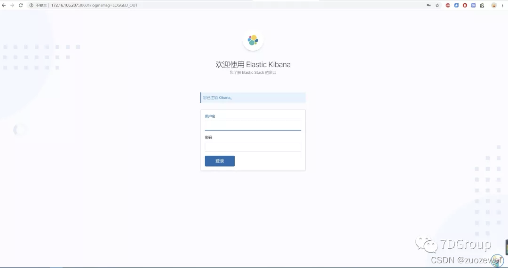The height and width of the screenshot is (268, 508).
Task: Focus the 密码 password field
Action: click(x=253, y=146)
